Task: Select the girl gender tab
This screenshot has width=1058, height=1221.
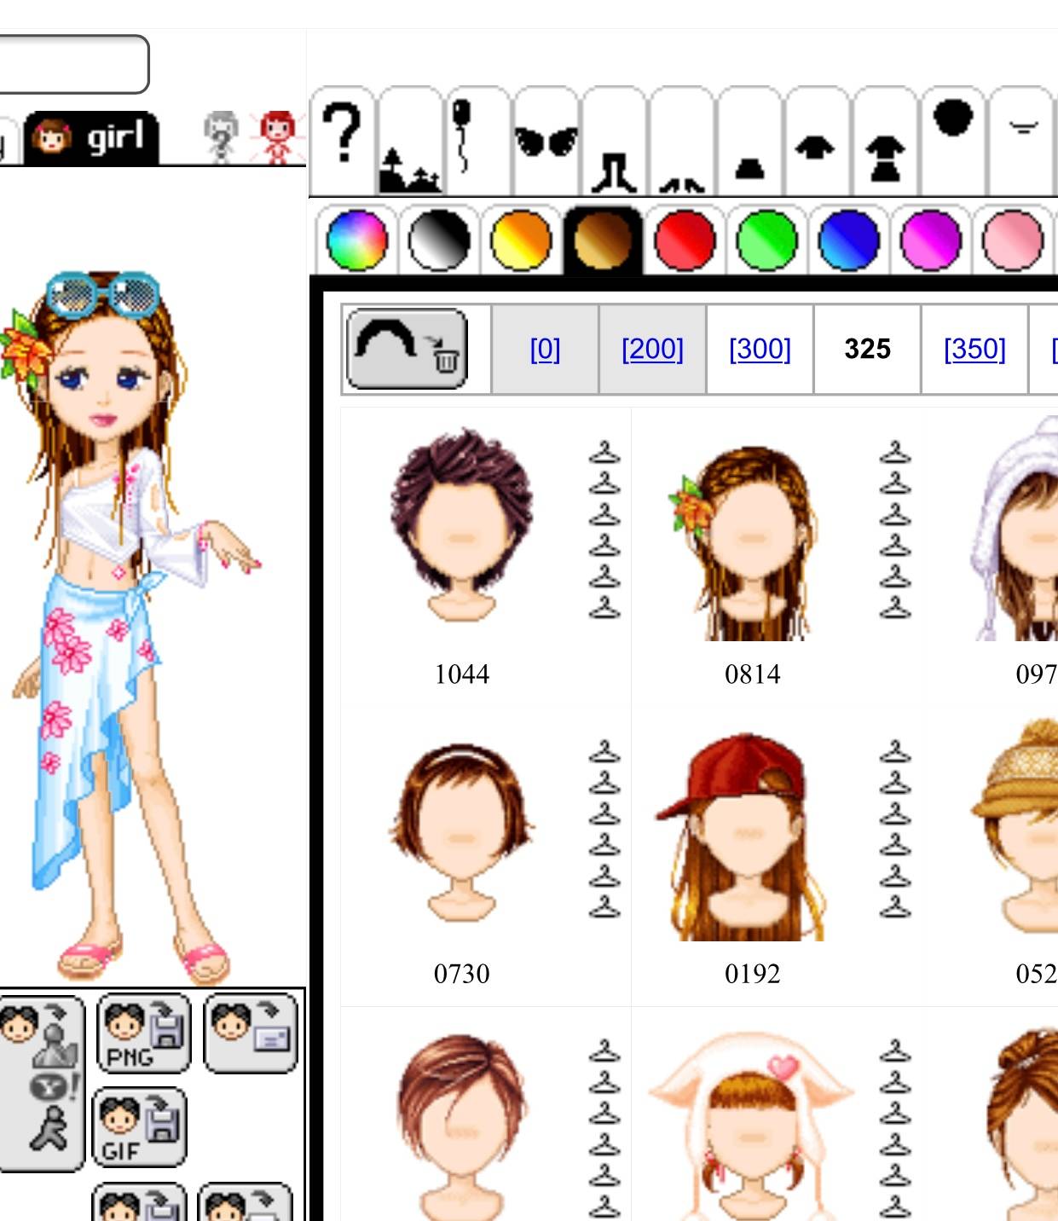Action: (92, 137)
